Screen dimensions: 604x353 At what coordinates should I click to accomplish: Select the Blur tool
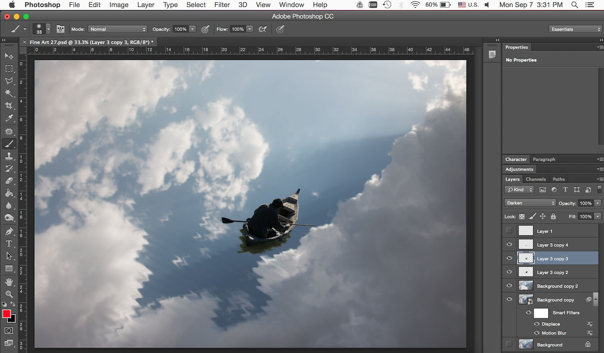point(9,206)
